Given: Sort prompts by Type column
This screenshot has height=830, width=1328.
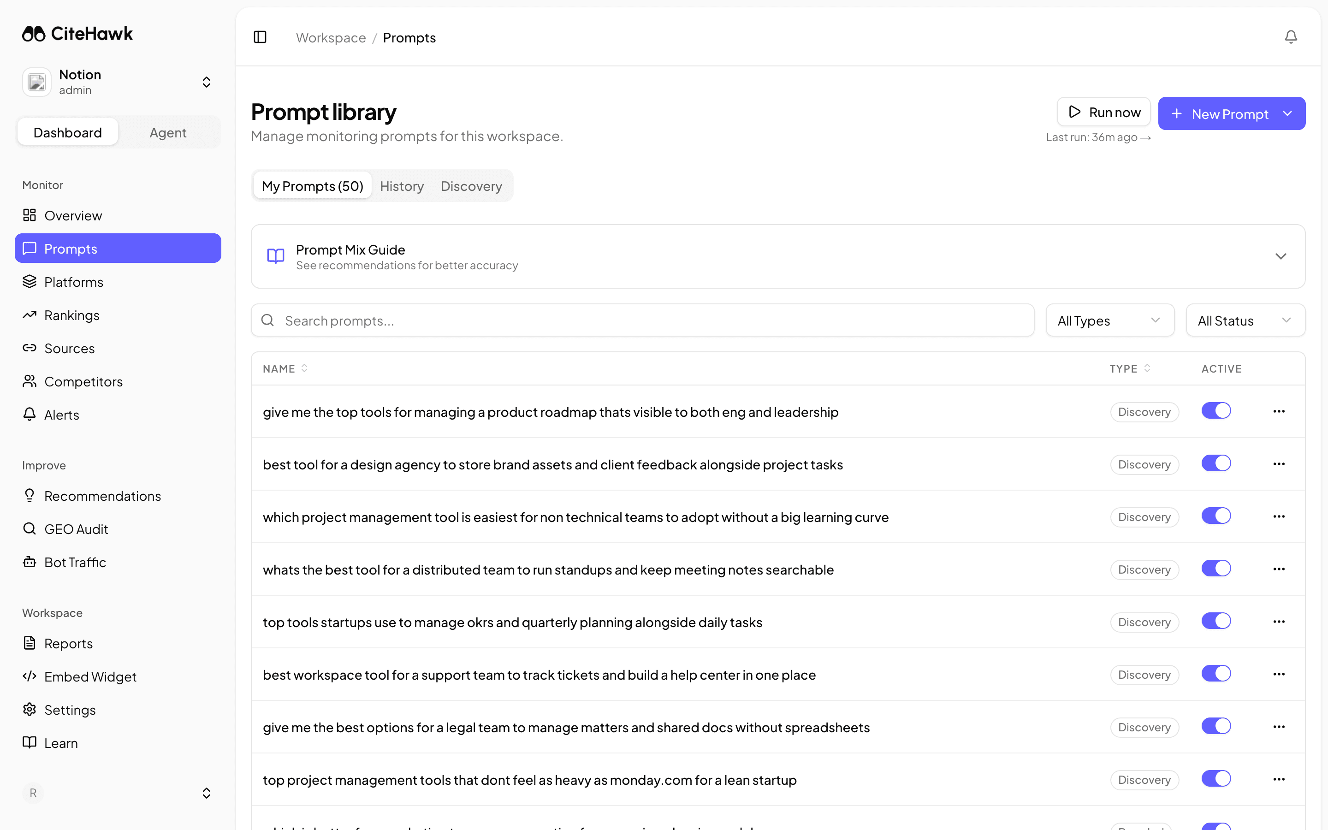Looking at the screenshot, I should [x=1130, y=369].
